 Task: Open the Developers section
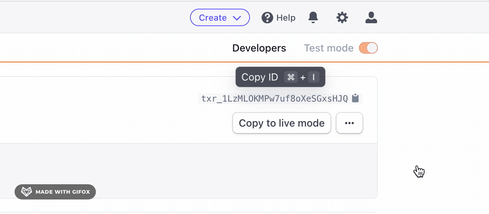(x=259, y=48)
